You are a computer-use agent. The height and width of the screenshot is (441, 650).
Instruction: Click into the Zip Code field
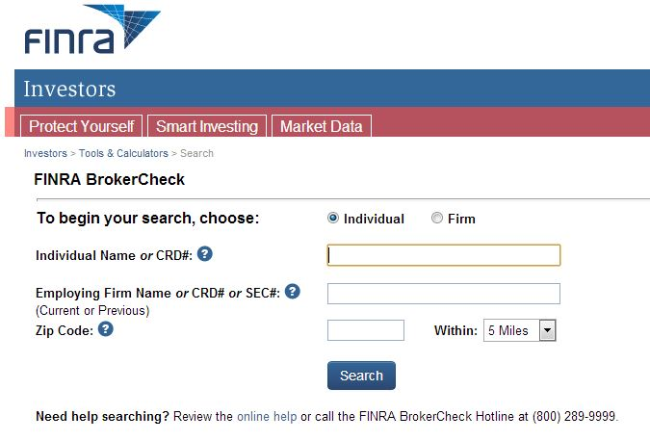click(x=365, y=330)
